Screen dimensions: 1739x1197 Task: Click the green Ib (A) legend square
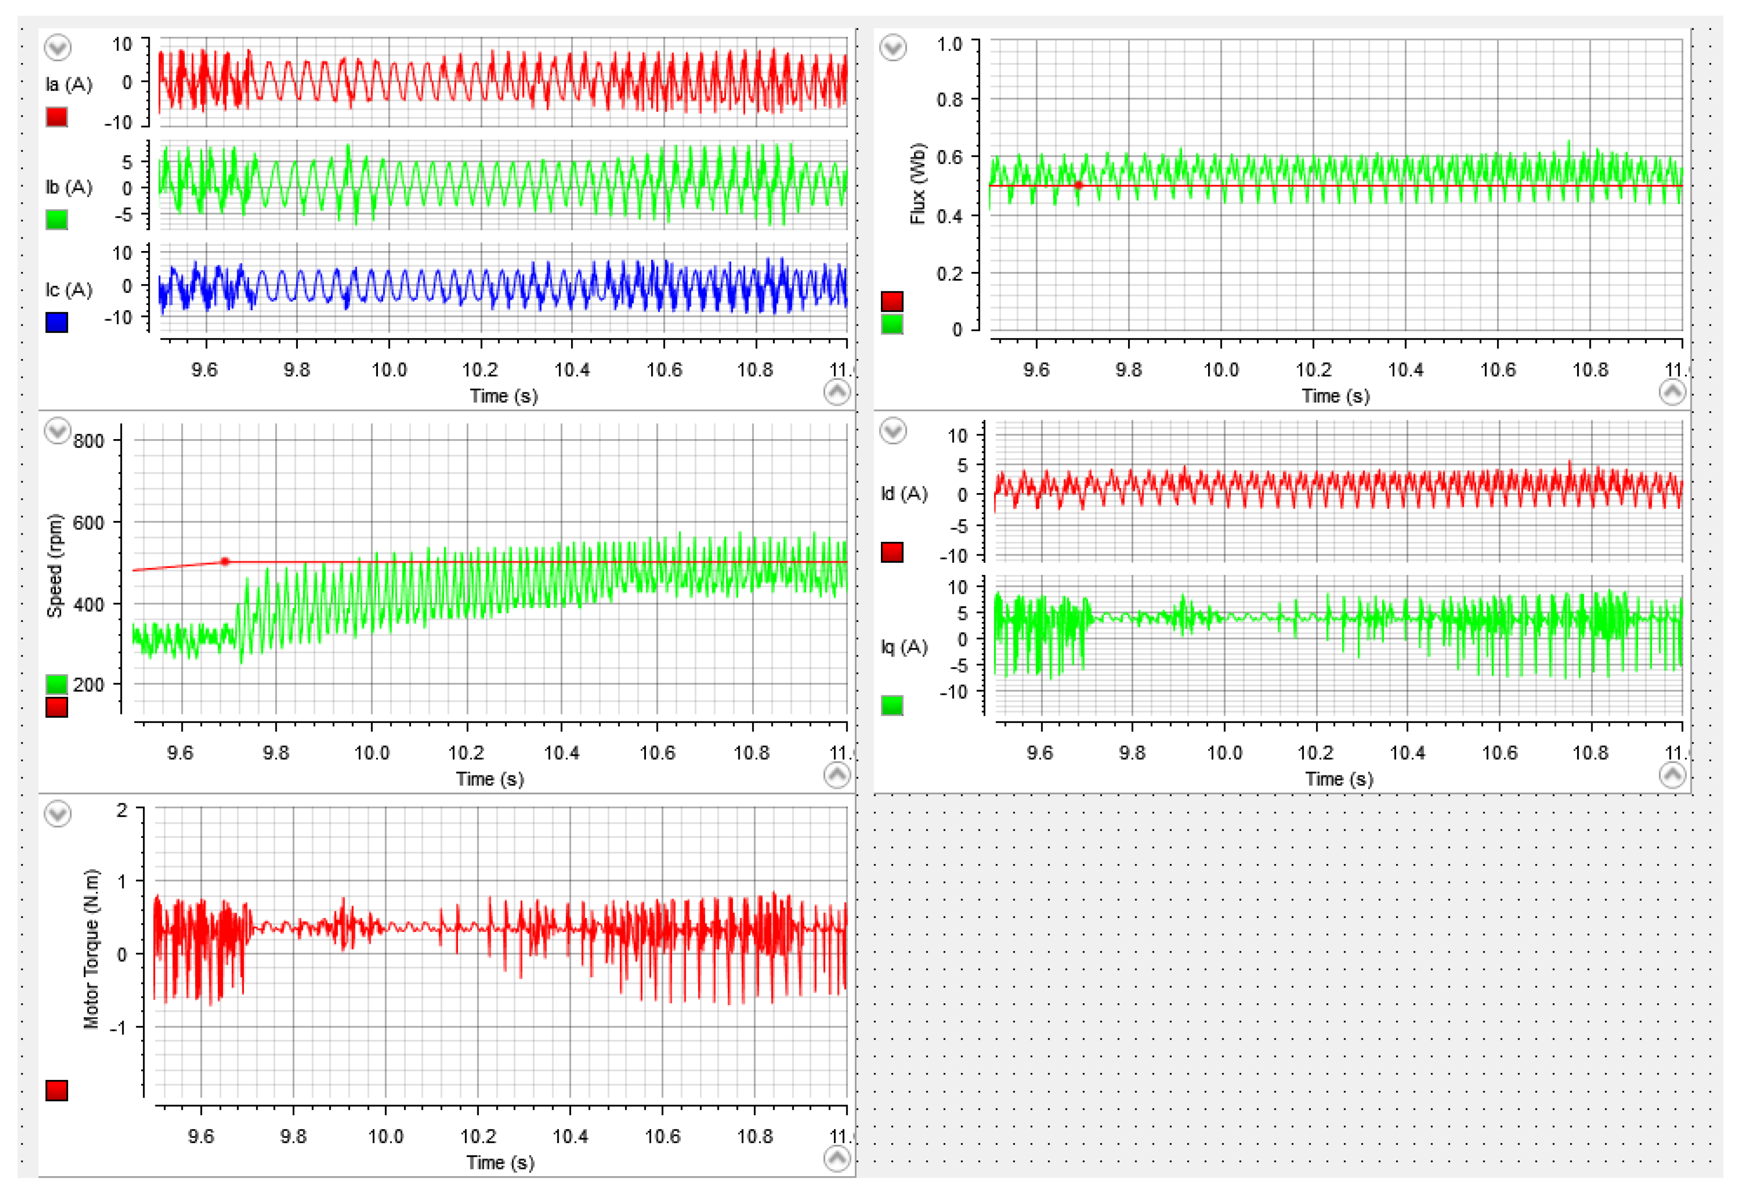coord(57,220)
